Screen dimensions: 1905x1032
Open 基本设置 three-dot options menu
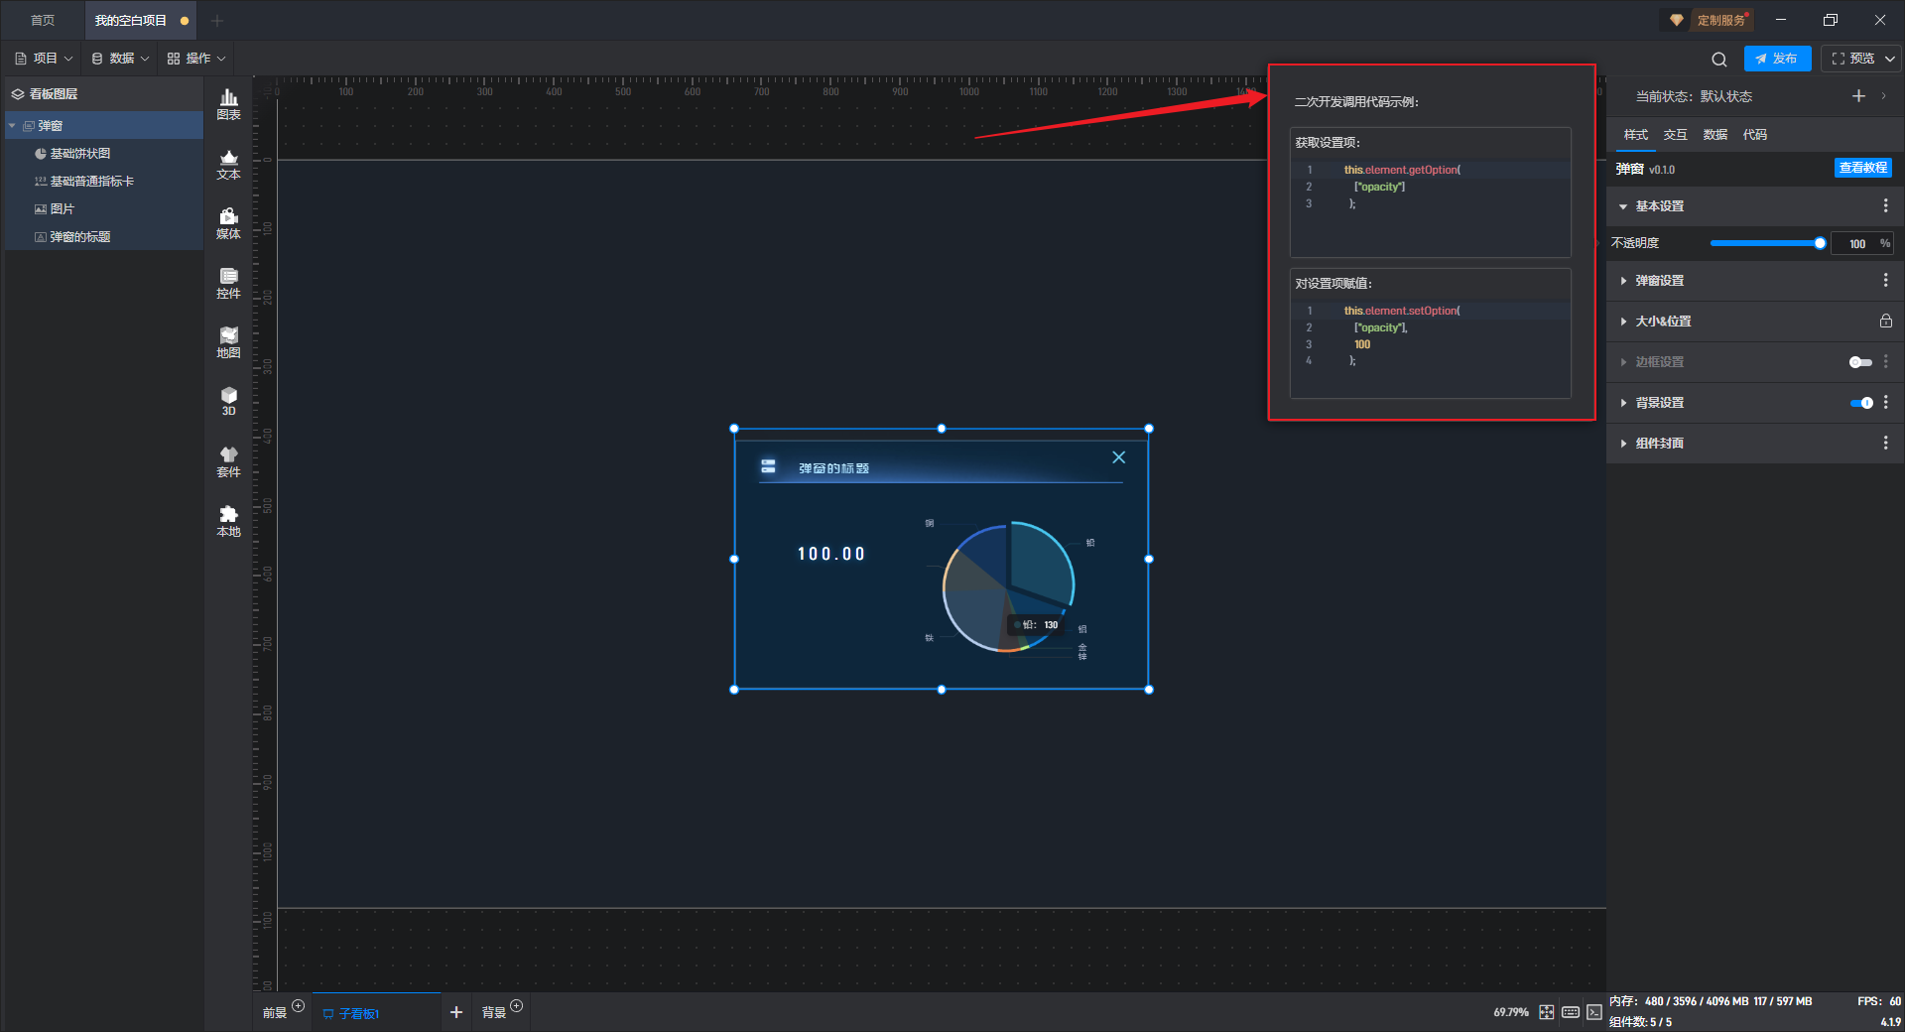pos(1885,205)
